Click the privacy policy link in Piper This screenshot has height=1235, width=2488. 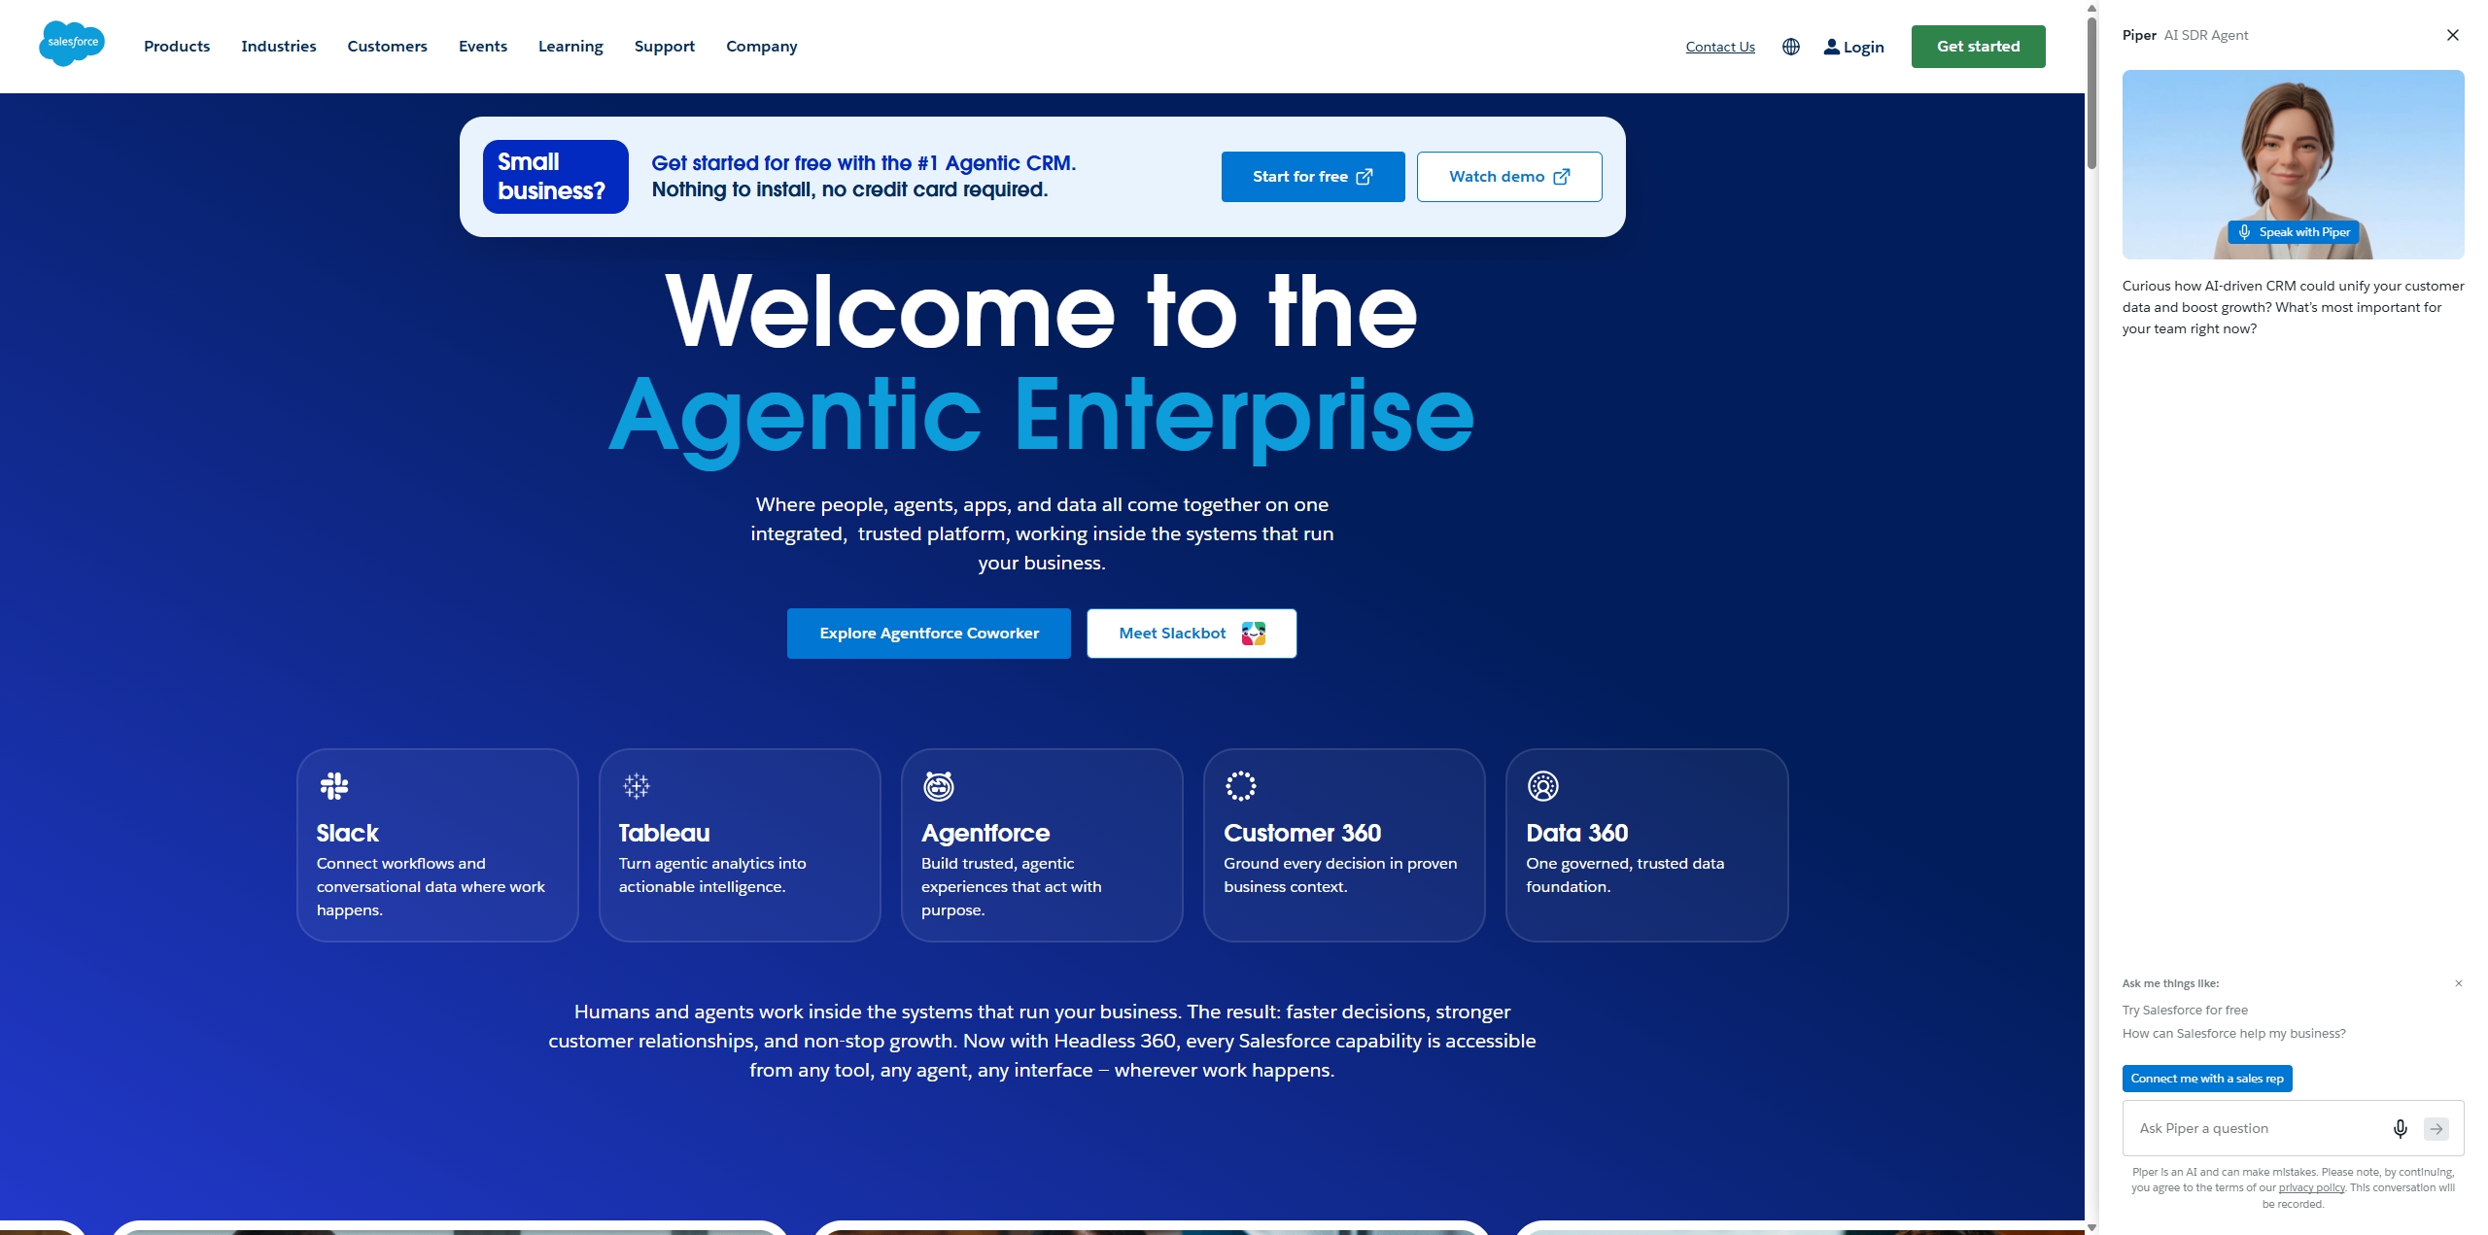tap(2311, 1188)
